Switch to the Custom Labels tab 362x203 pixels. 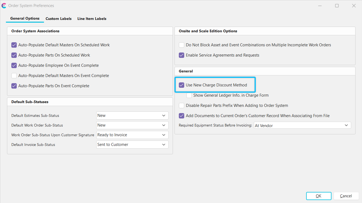[59, 19]
